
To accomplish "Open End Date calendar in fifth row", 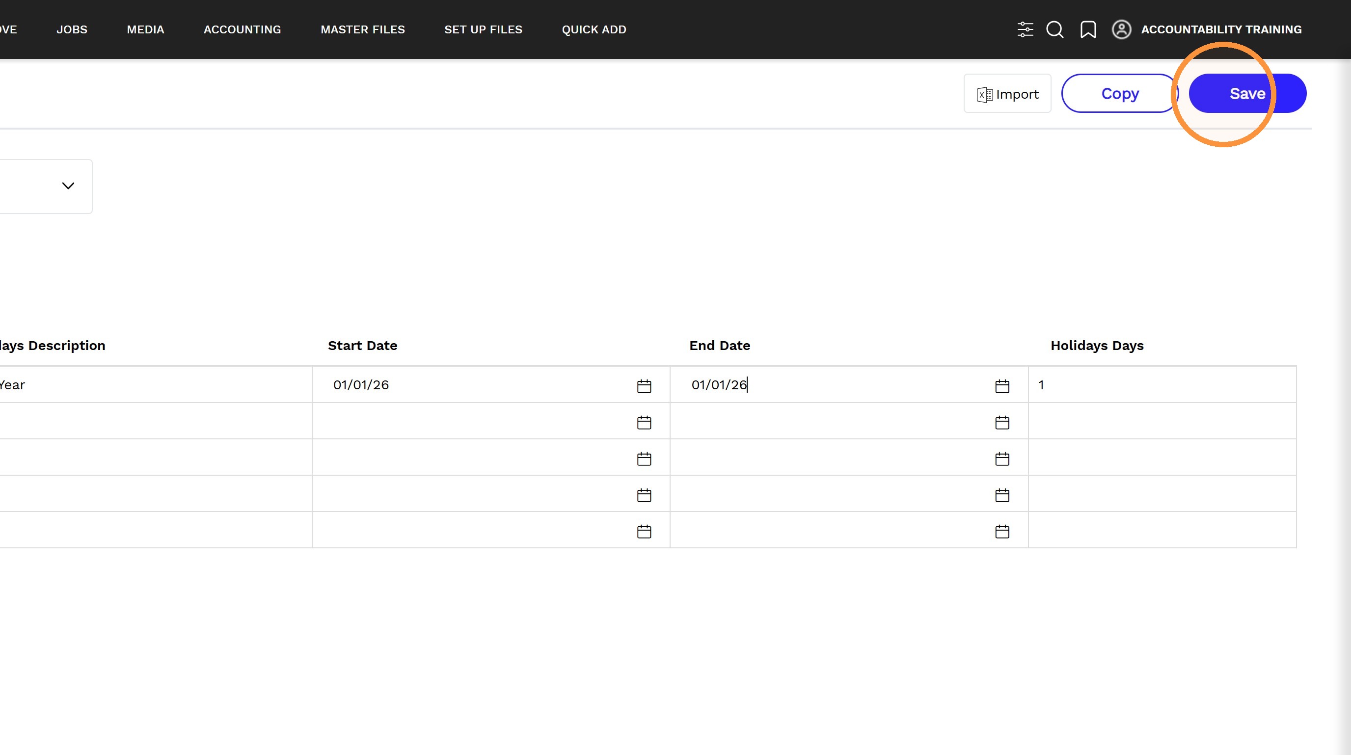I will point(1002,531).
